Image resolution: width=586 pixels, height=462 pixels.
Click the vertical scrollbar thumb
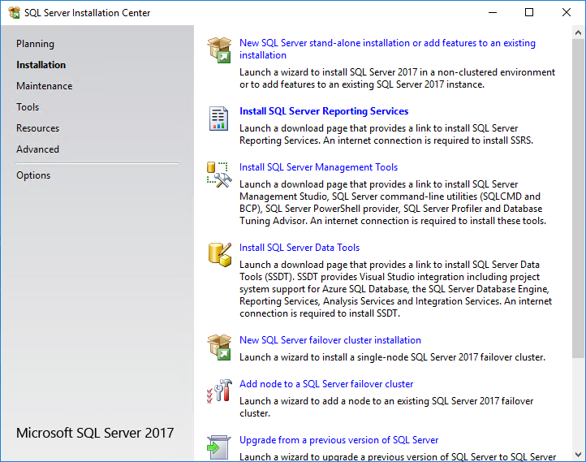[578, 198]
